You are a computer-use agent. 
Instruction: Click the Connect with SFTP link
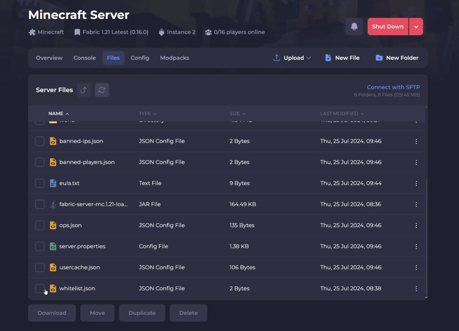click(x=393, y=87)
